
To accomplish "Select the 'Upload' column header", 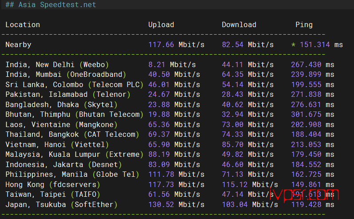I will (161, 24).
